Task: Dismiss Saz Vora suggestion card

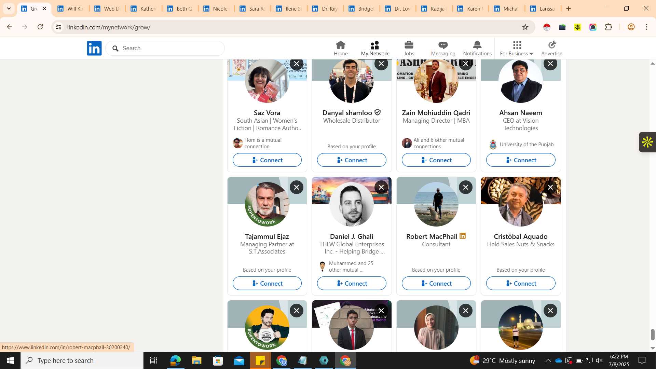Action: [x=297, y=64]
